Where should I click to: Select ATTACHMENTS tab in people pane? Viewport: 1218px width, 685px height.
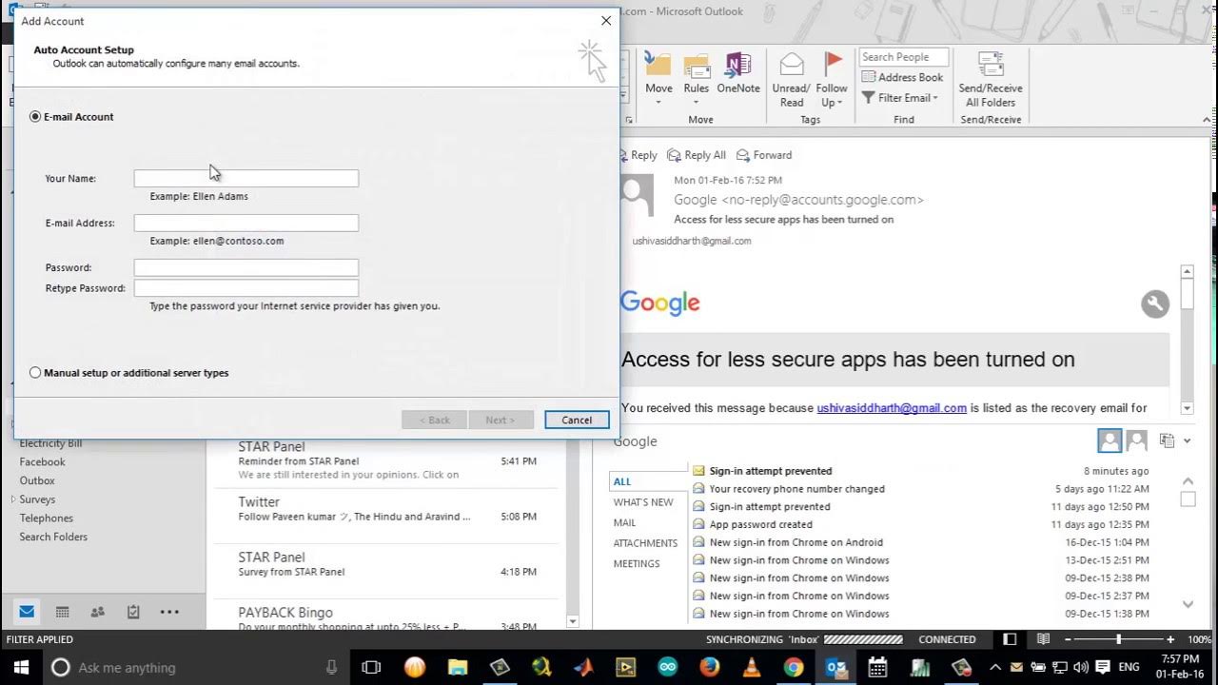pyautogui.click(x=646, y=543)
